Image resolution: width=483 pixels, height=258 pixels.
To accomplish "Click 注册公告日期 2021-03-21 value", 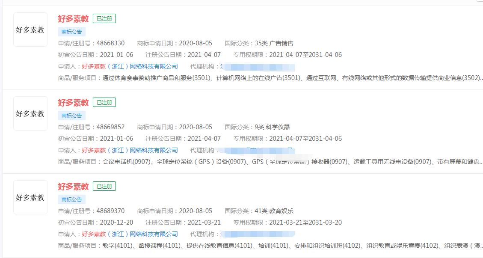I will point(204,222).
